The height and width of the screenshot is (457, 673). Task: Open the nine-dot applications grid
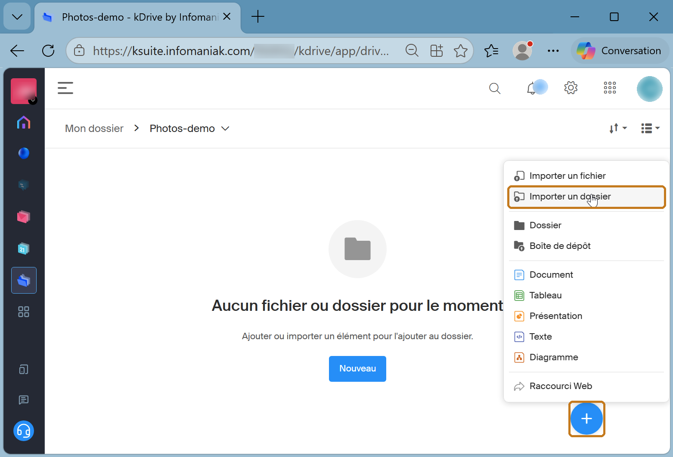(x=610, y=88)
